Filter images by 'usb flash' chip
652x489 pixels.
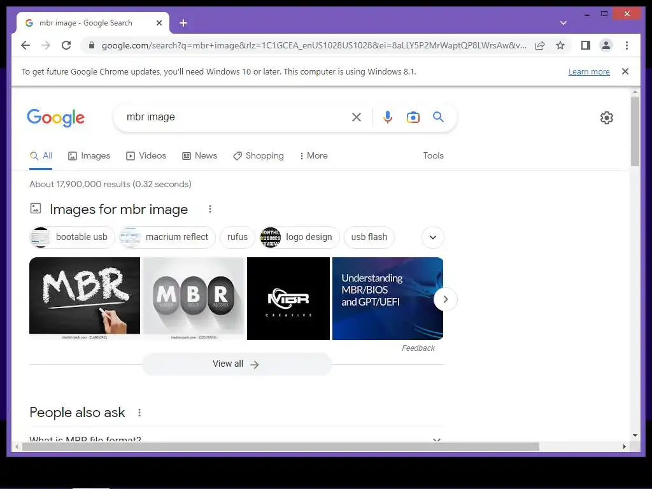tap(369, 237)
